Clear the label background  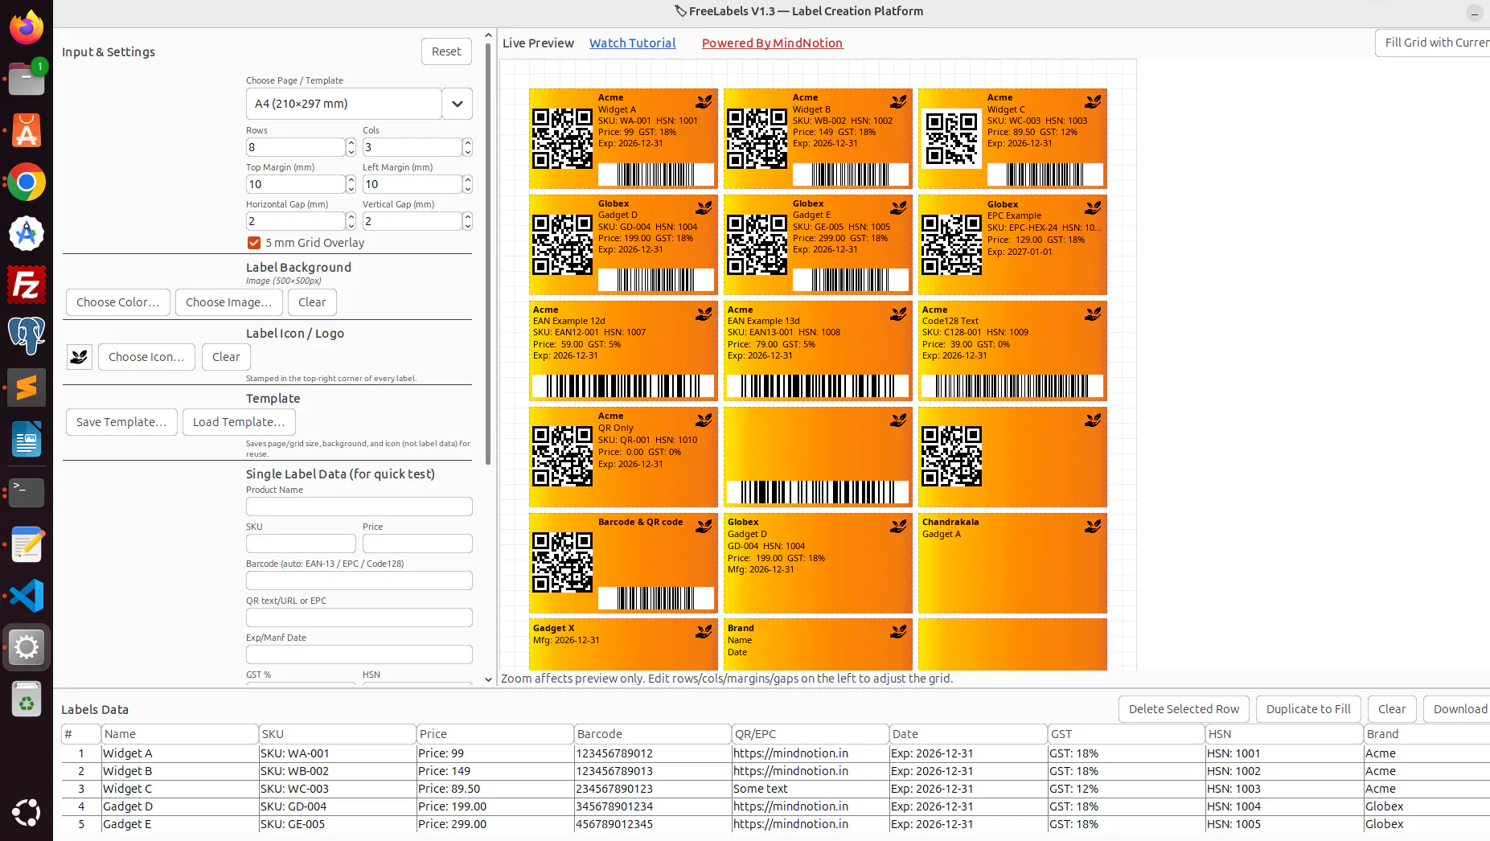coord(312,302)
